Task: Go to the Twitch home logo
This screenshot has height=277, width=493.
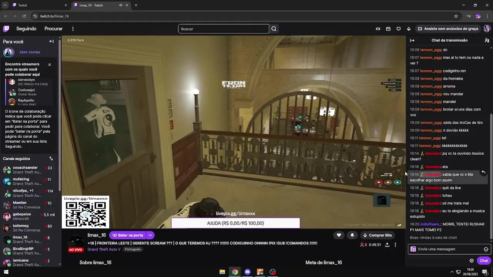Action: 6,28
